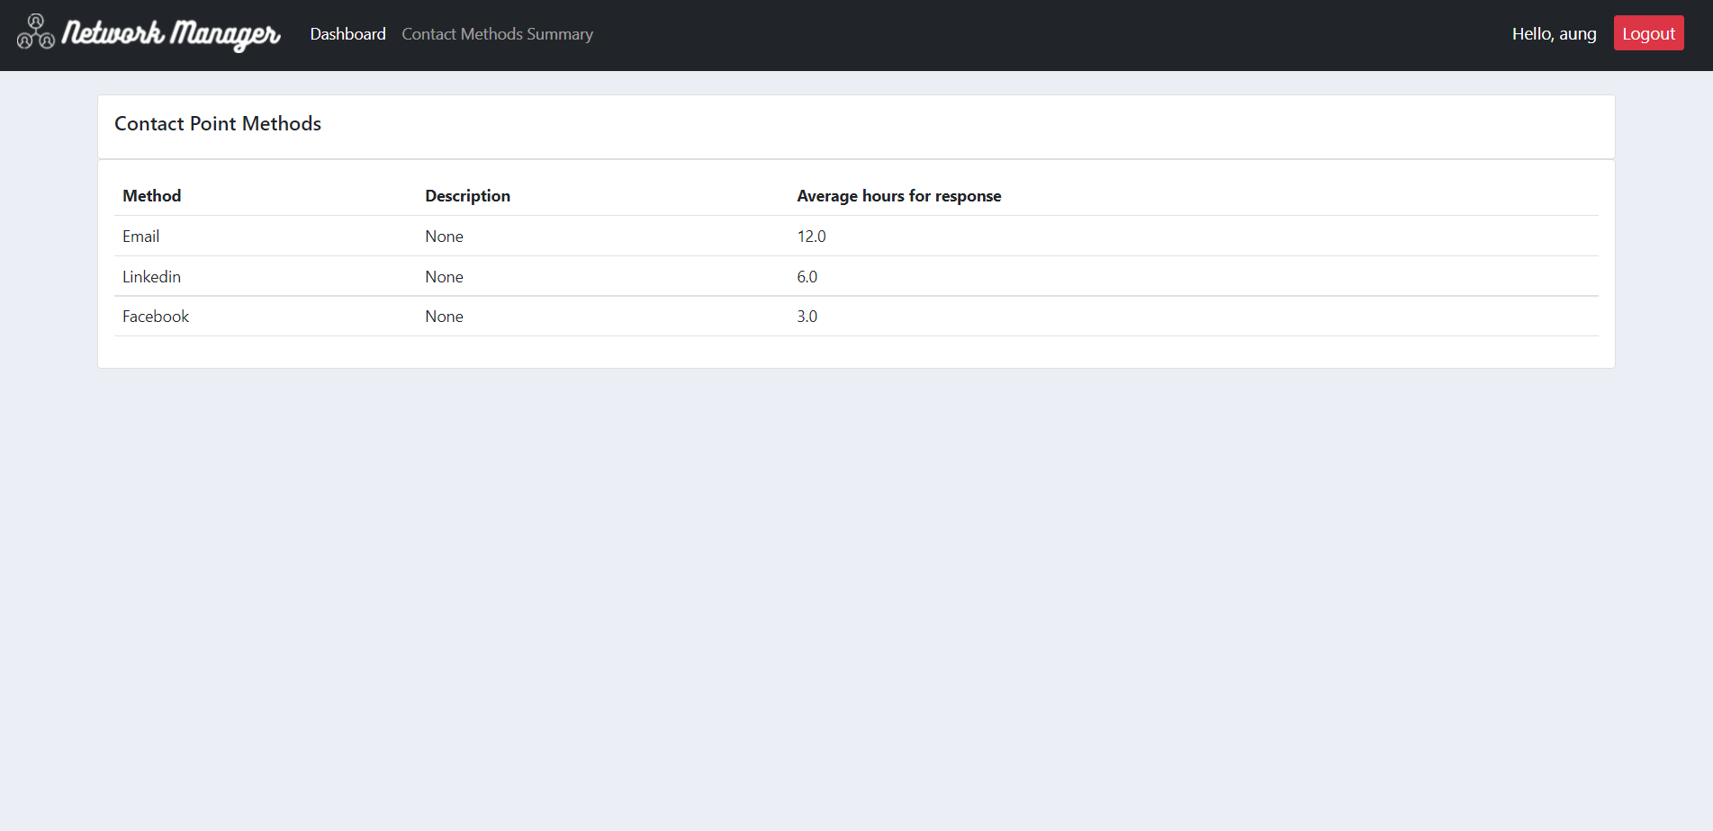Image resolution: width=1713 pixels, height=831 pixels.
Task: Click the Description column header
Action: (x=467, y=196)
